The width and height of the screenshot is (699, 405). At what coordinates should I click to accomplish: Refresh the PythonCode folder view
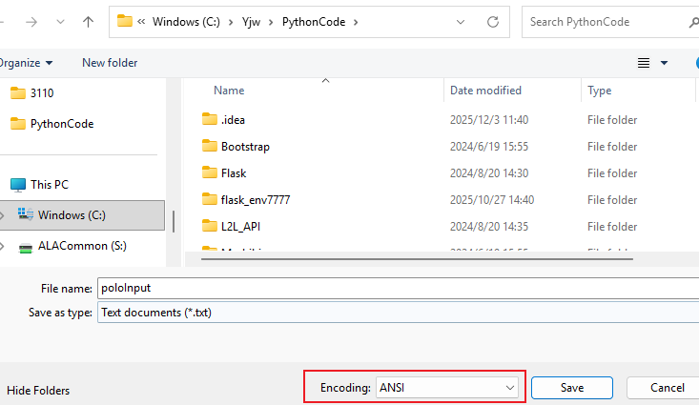(493, 21)
